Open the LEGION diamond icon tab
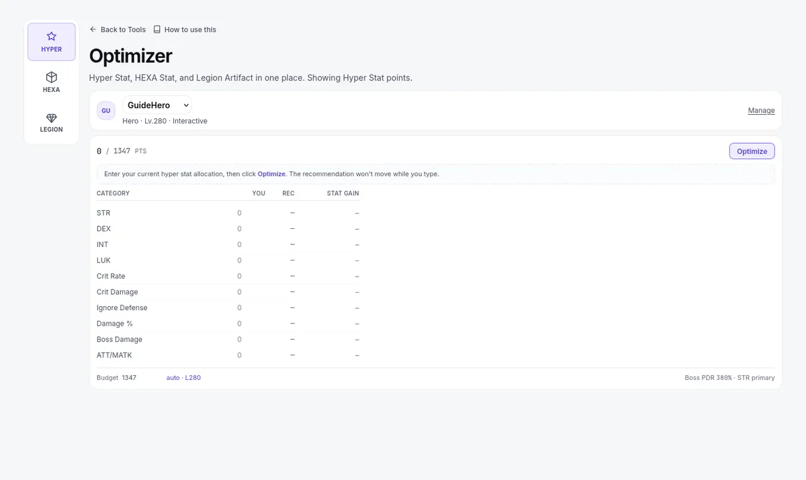The image size is (806, 480). click(x=52, y=117)
